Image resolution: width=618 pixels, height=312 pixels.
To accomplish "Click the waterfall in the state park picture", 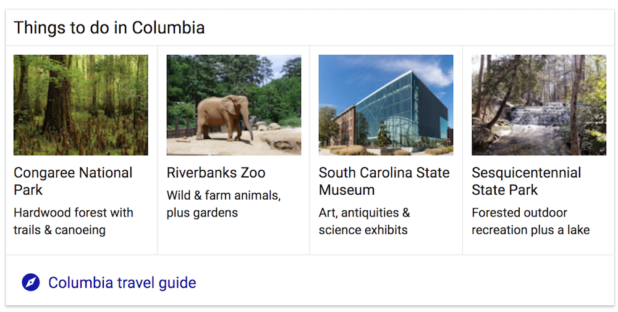I will pos(545,117).
